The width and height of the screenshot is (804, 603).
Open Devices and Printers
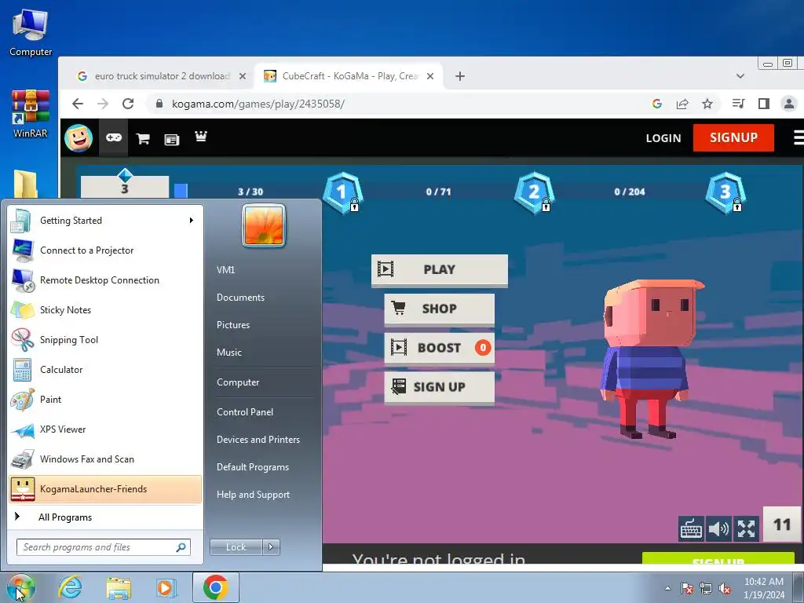click(258, 440)
